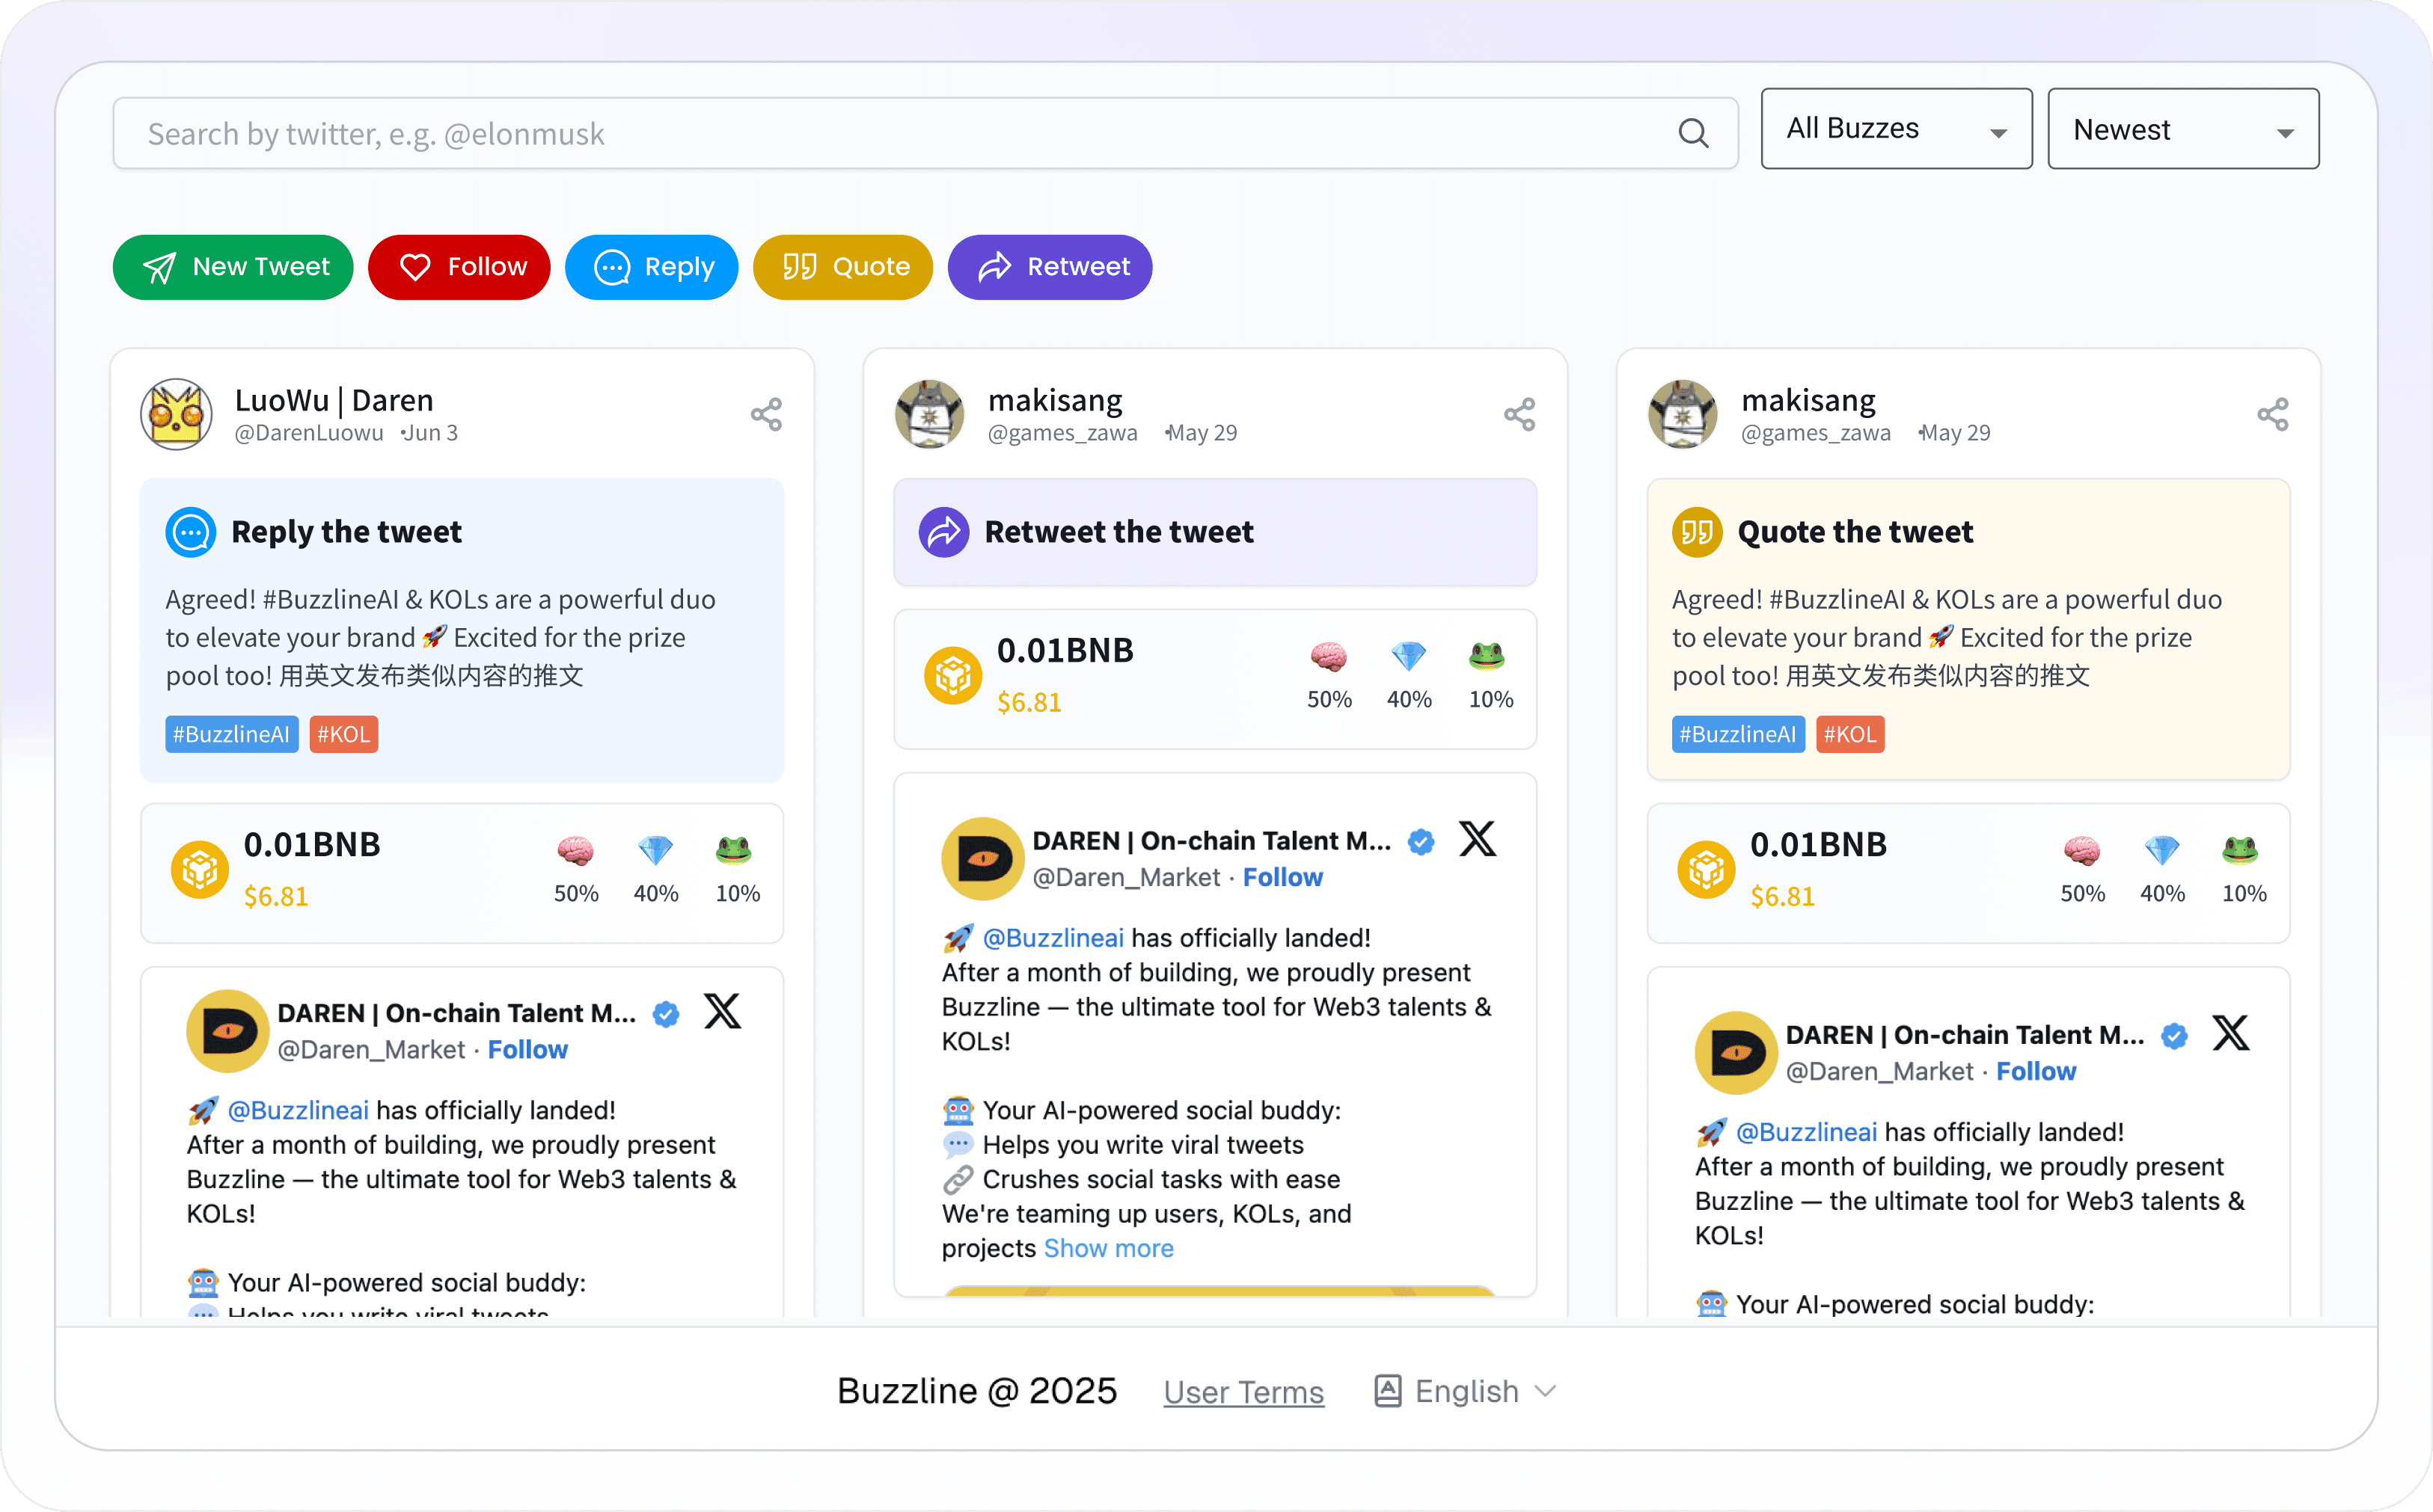
Task: Click #BuzzlineAI tag in Reply card
Action: (x=232, y=734)
